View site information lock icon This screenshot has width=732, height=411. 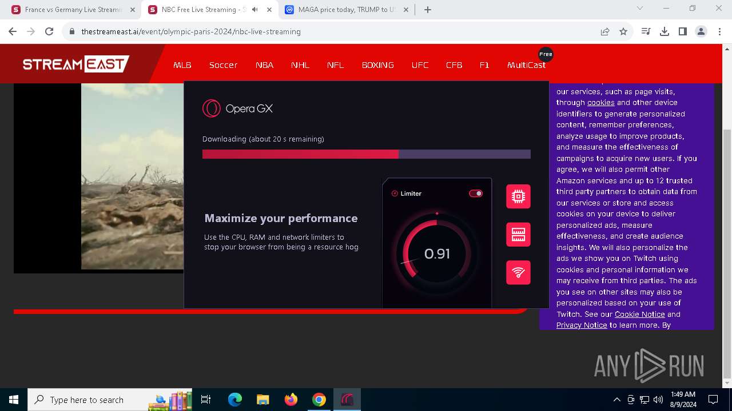pos(72,31)
